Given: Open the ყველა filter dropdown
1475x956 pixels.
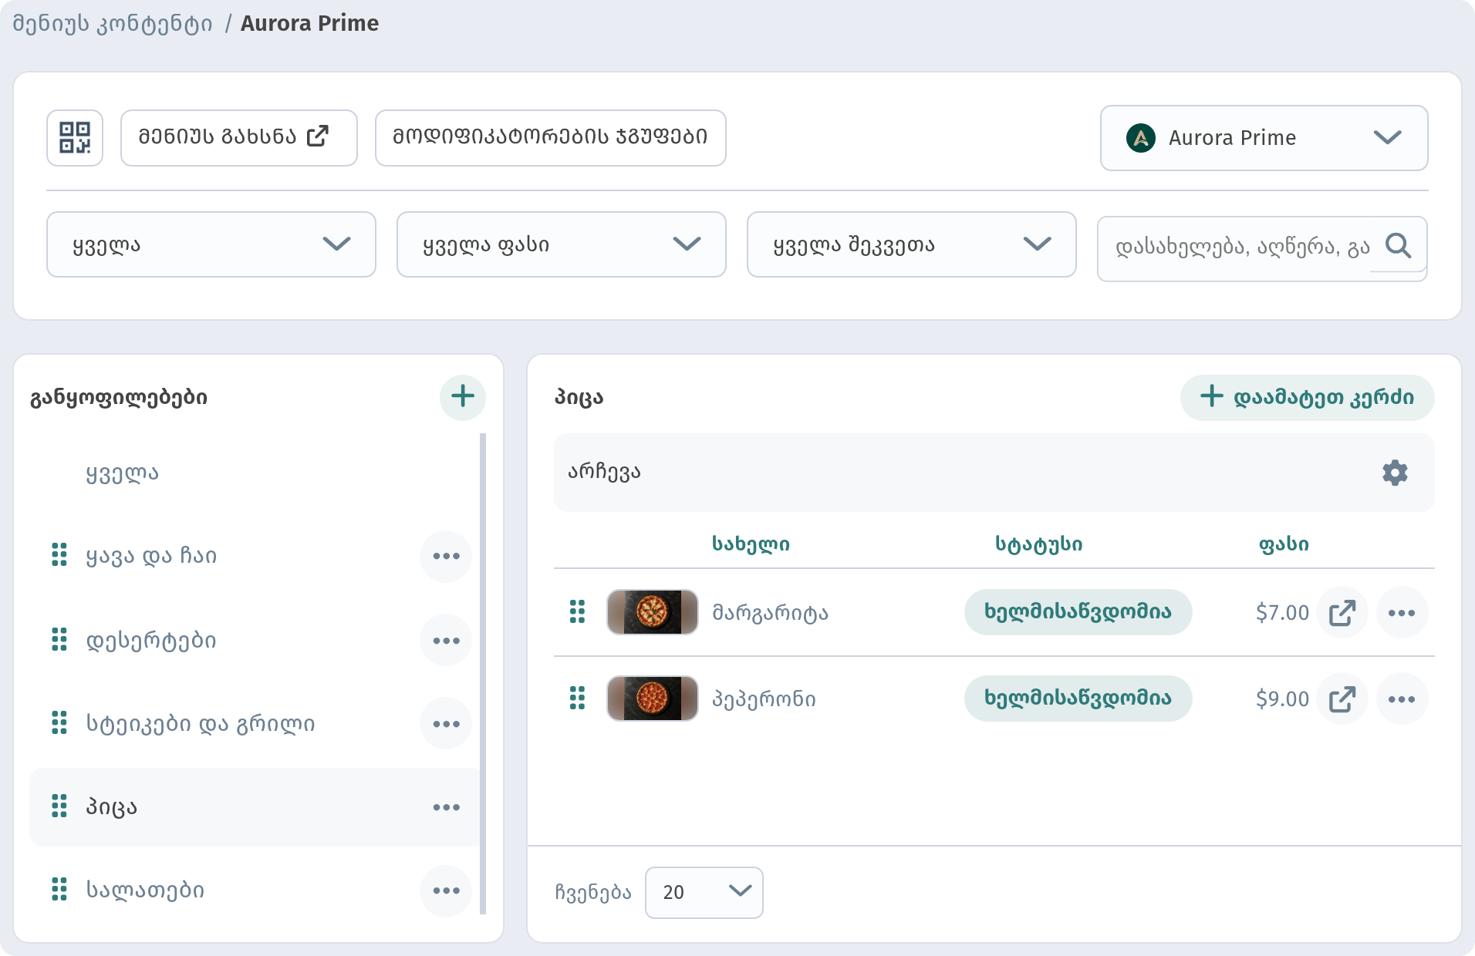Looking at the screenshot, I should (x=211, y=244).
